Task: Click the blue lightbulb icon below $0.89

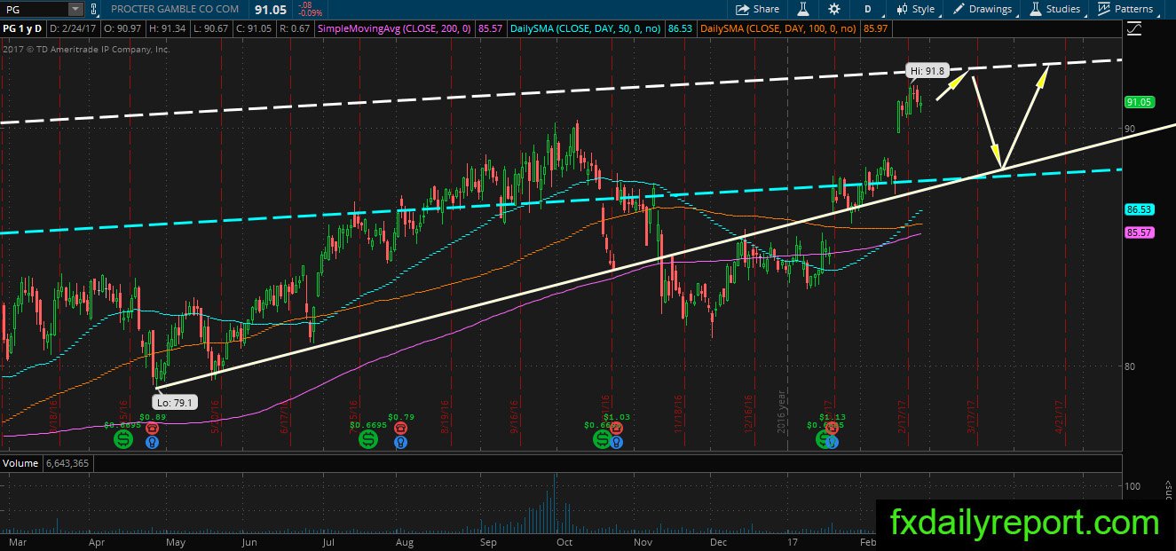Action: click(x=152, y=440)
